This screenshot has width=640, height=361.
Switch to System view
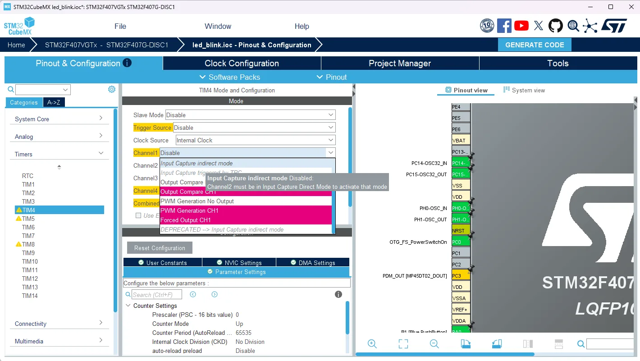pos(524,90)
